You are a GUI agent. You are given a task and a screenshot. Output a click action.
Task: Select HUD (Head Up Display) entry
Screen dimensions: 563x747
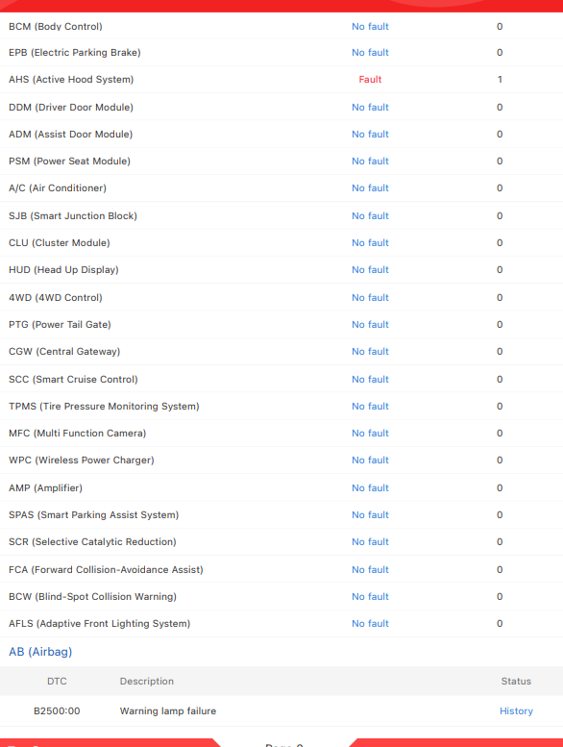pos(63,269)
